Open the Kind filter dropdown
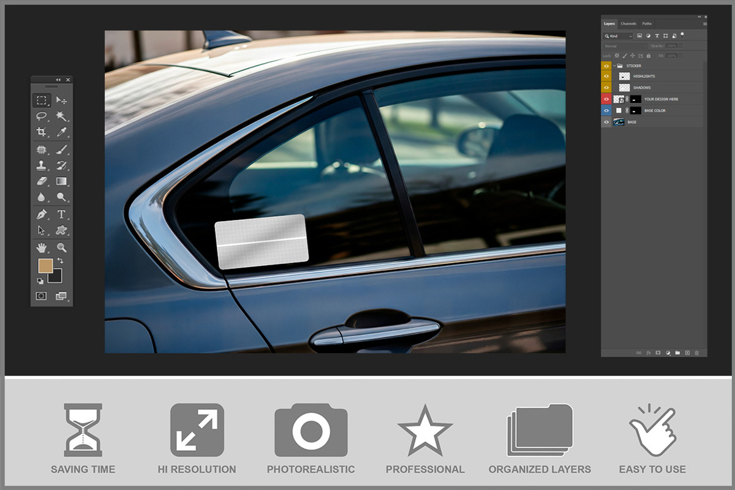The height and width of the screenshot is (490, 735). (617, 36)
